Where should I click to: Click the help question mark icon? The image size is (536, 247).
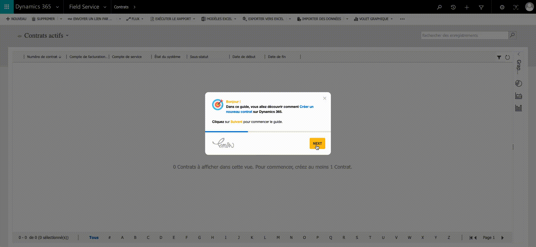click(x=516, y=7)
